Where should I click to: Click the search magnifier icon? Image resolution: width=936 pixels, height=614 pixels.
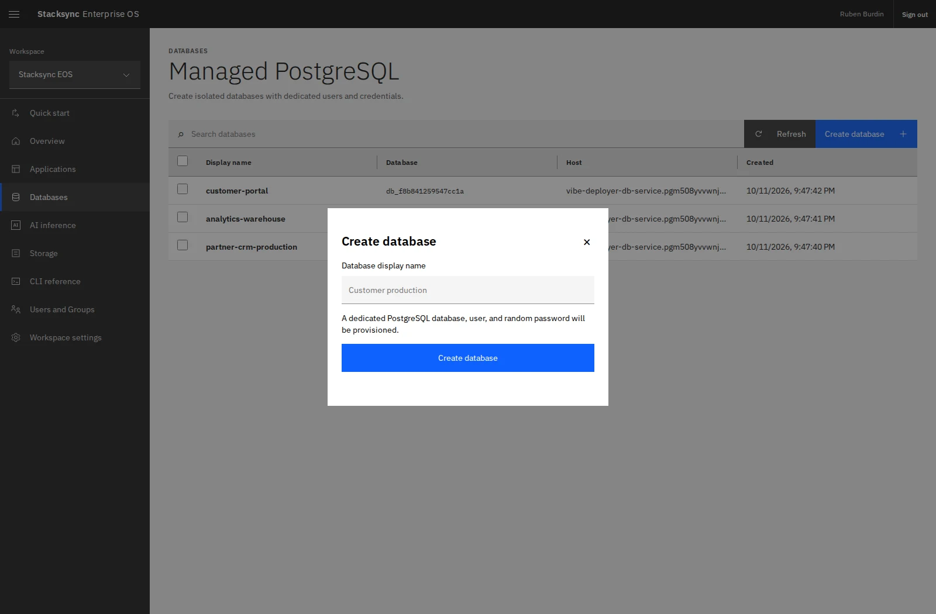pyautogui.click(x=181, y=134)
